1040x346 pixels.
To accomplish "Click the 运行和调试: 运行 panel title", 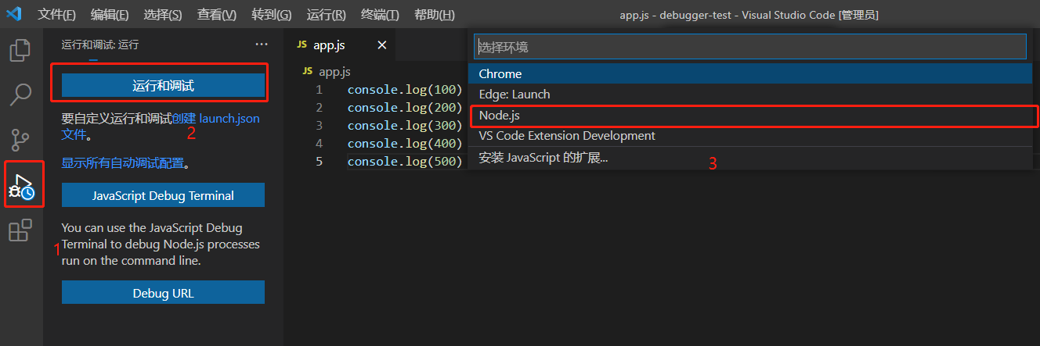I will [100, 45].
